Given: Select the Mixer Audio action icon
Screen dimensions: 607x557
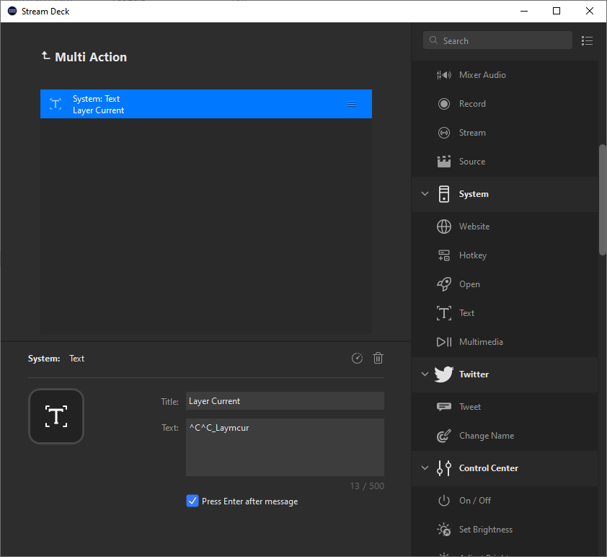Looking at the screenshot, I should pos(443,74).
